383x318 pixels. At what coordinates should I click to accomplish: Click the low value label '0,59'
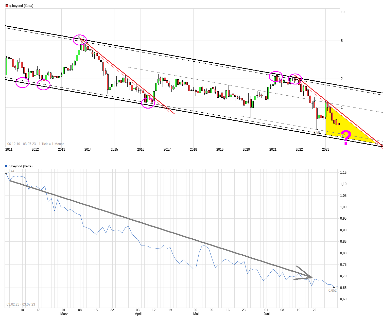coord(317,132)
